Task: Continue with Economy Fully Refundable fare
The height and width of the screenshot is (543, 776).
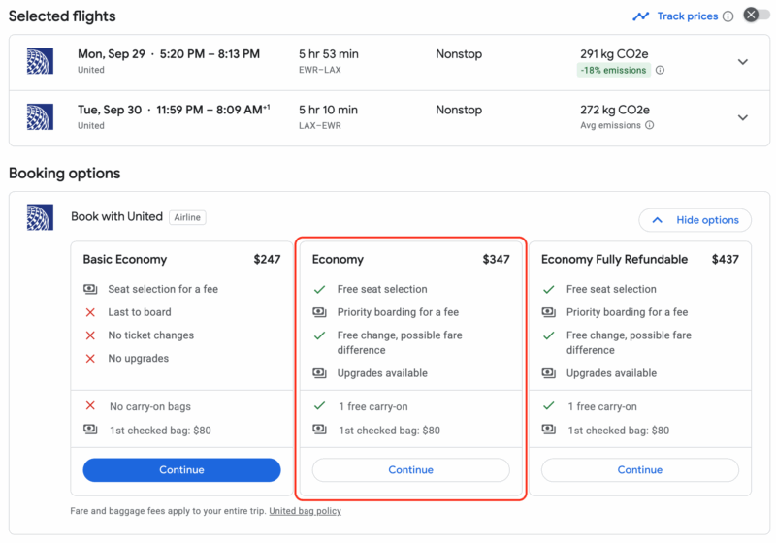Action: 640,470
